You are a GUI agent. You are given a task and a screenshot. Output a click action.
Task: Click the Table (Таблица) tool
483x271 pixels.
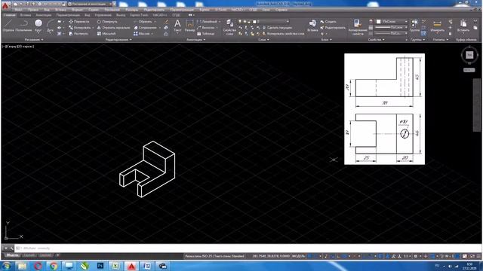(206, 33)
